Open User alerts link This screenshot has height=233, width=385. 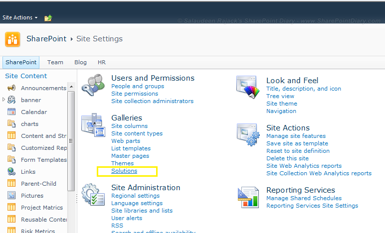127,218
